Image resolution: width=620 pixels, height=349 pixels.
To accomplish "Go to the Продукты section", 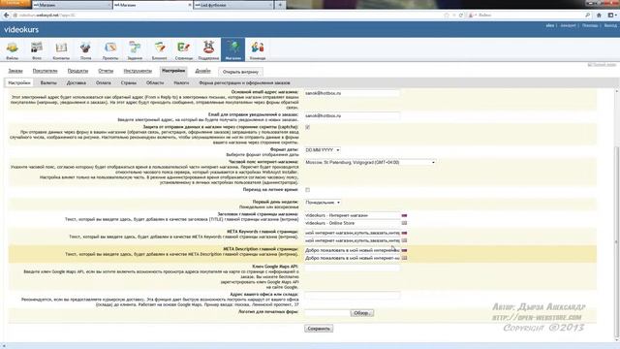I will click(77, 71).
